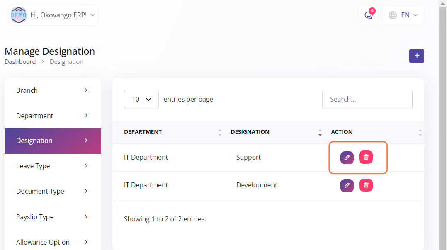447x250 pixels.
Task: Open Branch in the sidebar
Action: pos(53,90)
